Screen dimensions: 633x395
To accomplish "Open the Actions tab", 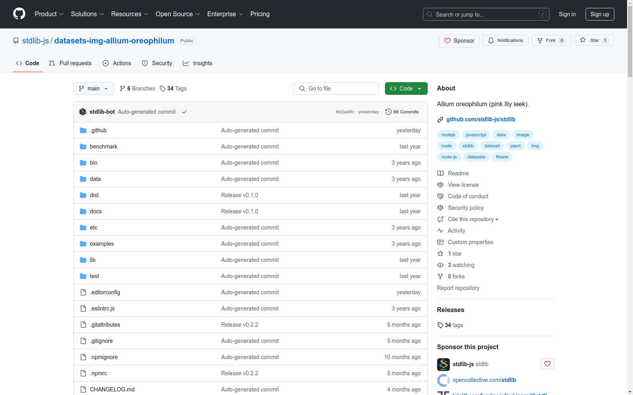I will pos(117,63).
